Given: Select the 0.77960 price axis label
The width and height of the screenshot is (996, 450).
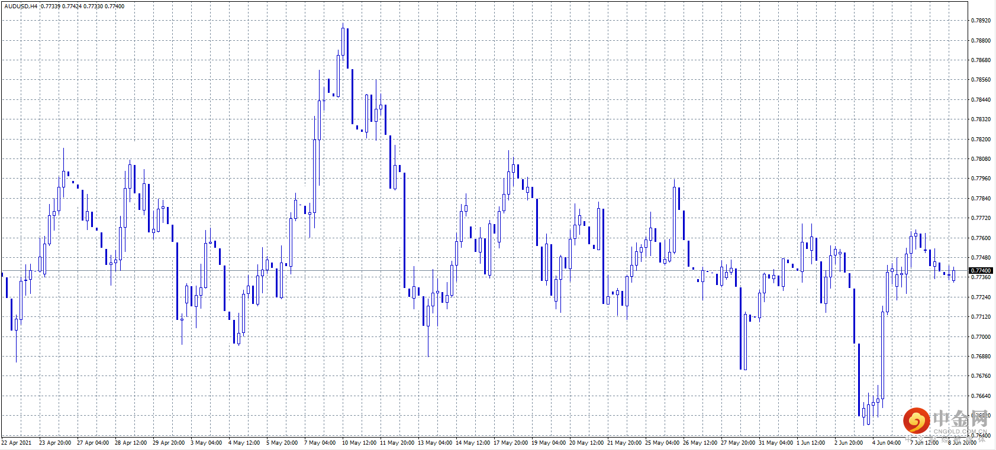Looking at the screenshot, I should (x=981, y=179).
